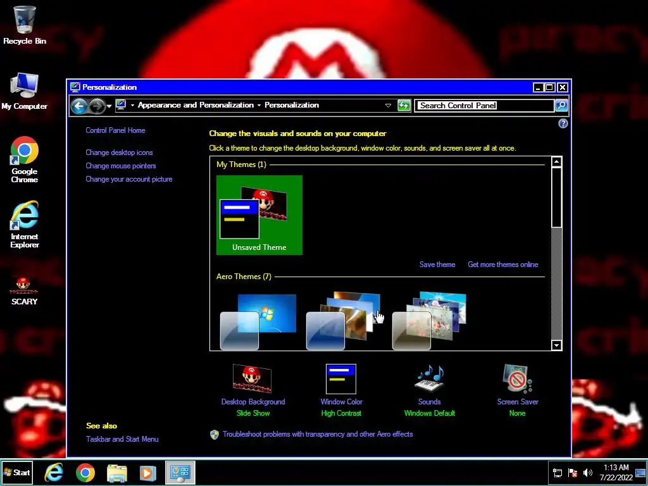Open My Computer desktop icon
The image size is (648, 486).
point(25,91)
